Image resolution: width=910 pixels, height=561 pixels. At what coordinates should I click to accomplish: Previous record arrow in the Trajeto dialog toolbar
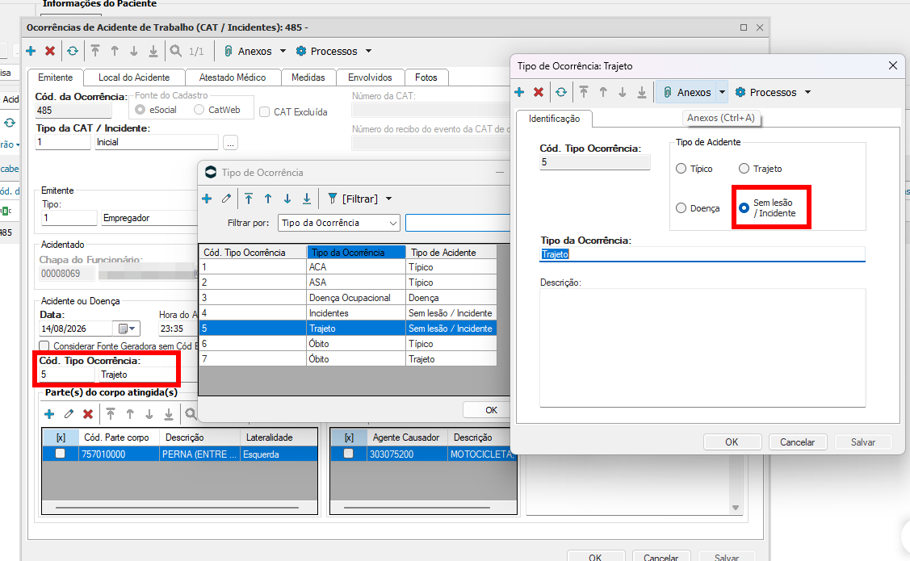pyautogui.click(x=604, y=92)
